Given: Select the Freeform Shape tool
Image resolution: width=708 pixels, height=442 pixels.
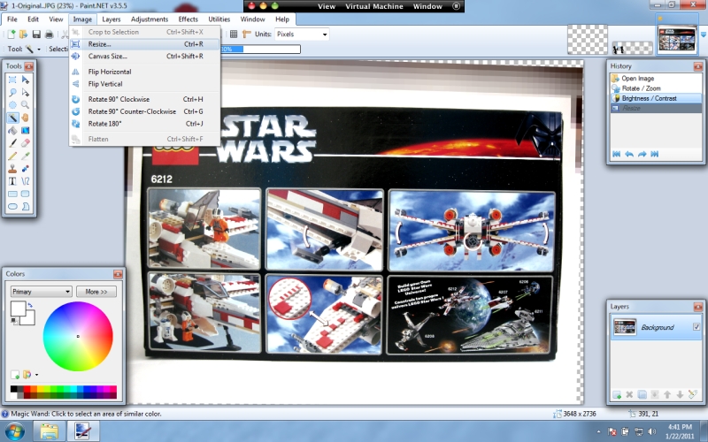Looking at the screenshot, I should 26,206.
